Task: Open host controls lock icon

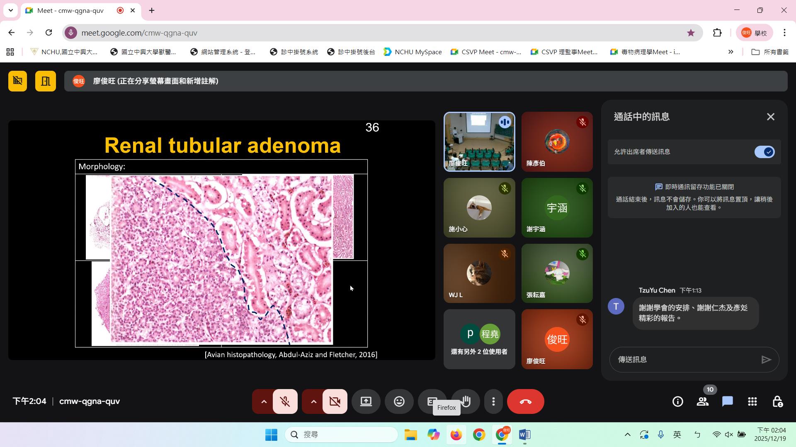Action: pyautogui.click(x=777, y=401)
